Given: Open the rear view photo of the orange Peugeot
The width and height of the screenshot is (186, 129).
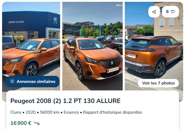Looking at the screenshot, I should [154, 46].
